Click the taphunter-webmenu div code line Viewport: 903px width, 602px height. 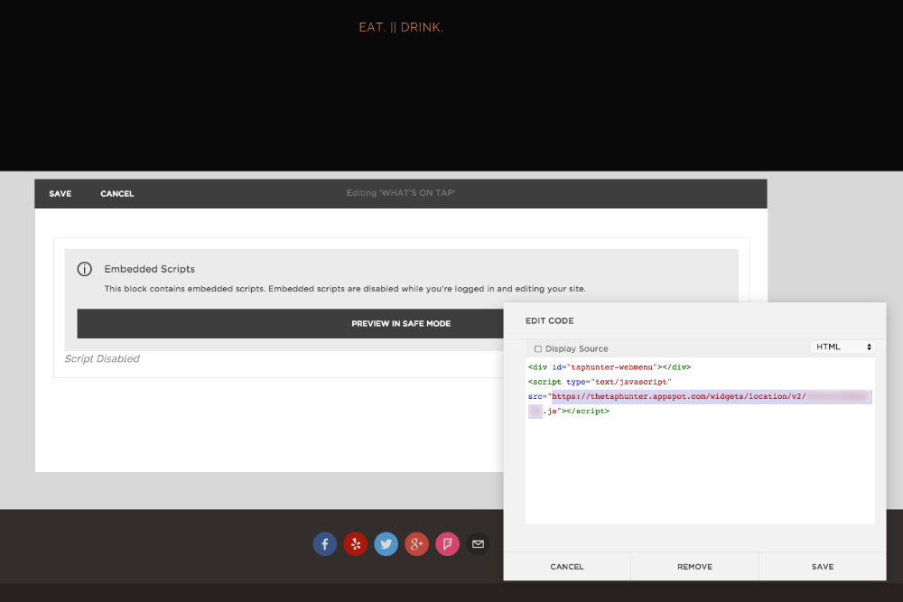click(x=610, y=367)
